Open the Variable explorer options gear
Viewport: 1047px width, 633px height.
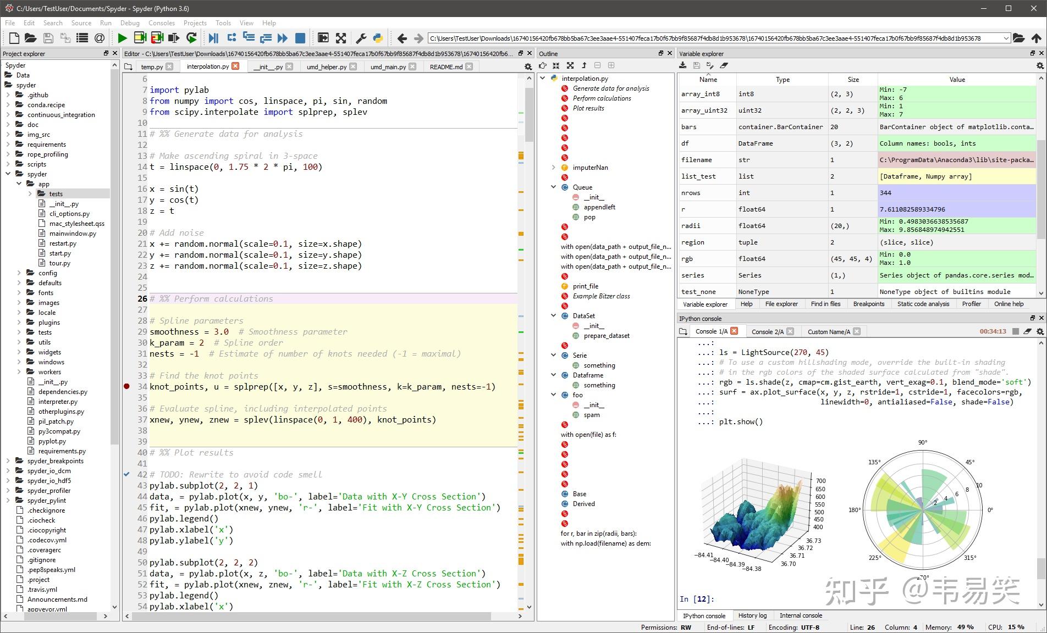[x=1039, y=65]
